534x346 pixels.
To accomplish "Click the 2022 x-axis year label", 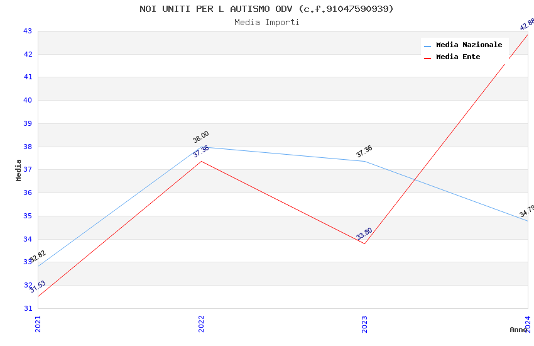I will tap(201, 323).
